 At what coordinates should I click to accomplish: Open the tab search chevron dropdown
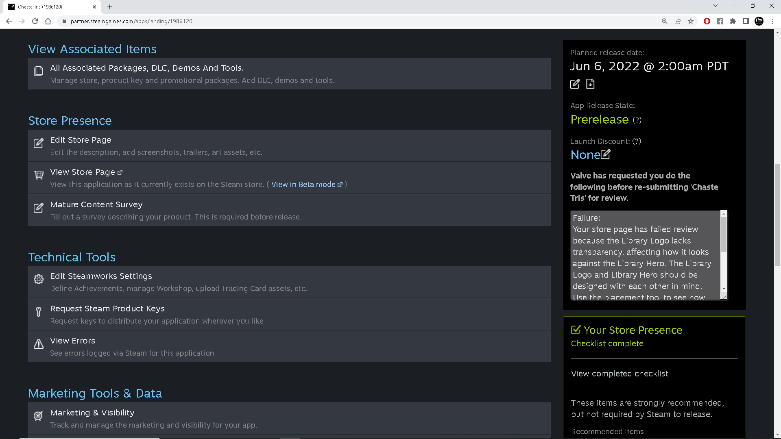tap(716, 6)
